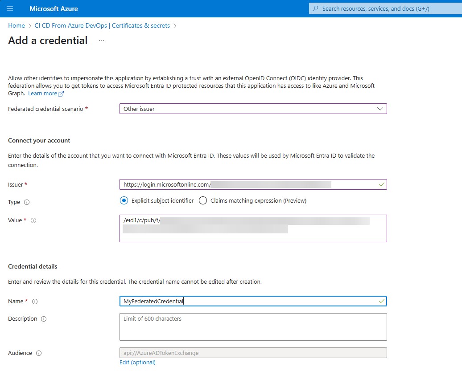This screenshot has width=462, height=375.
Task: Click the green checkmark in Issuer field
Action: [382, 184]
